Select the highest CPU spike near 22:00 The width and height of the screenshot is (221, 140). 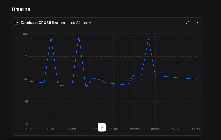tap(79, 35)
